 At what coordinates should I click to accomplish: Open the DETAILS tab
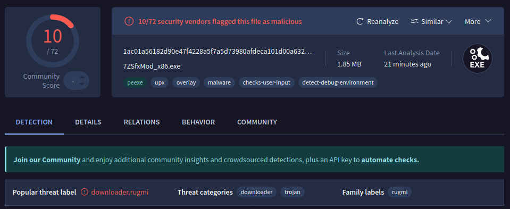click(x=88, y=122)
